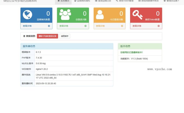The height and width of the screenshot is (113, 184).
Task: Click the 清理缓存 button
Action: pyautogui.click(x=65, y=36)
